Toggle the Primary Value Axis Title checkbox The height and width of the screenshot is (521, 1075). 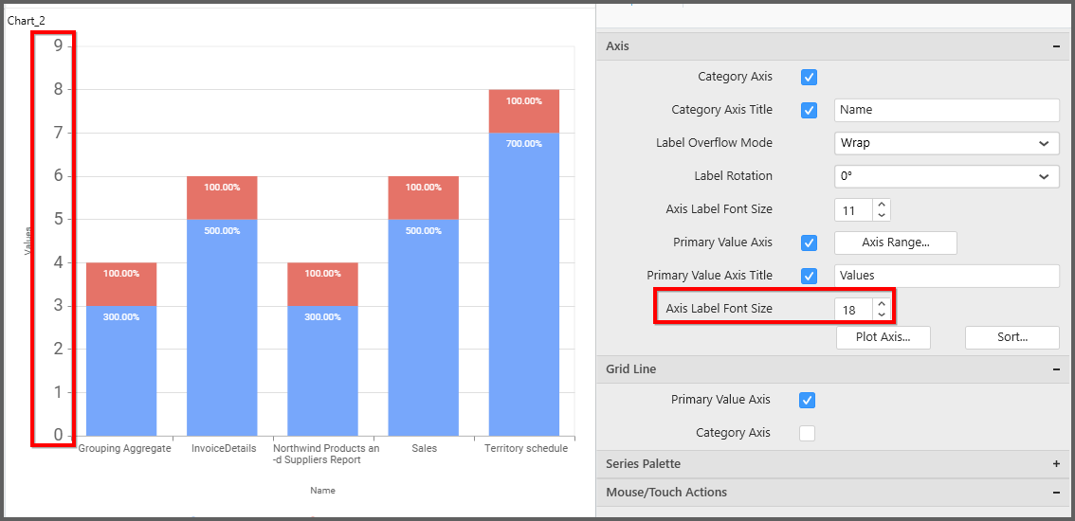point(809,276)
